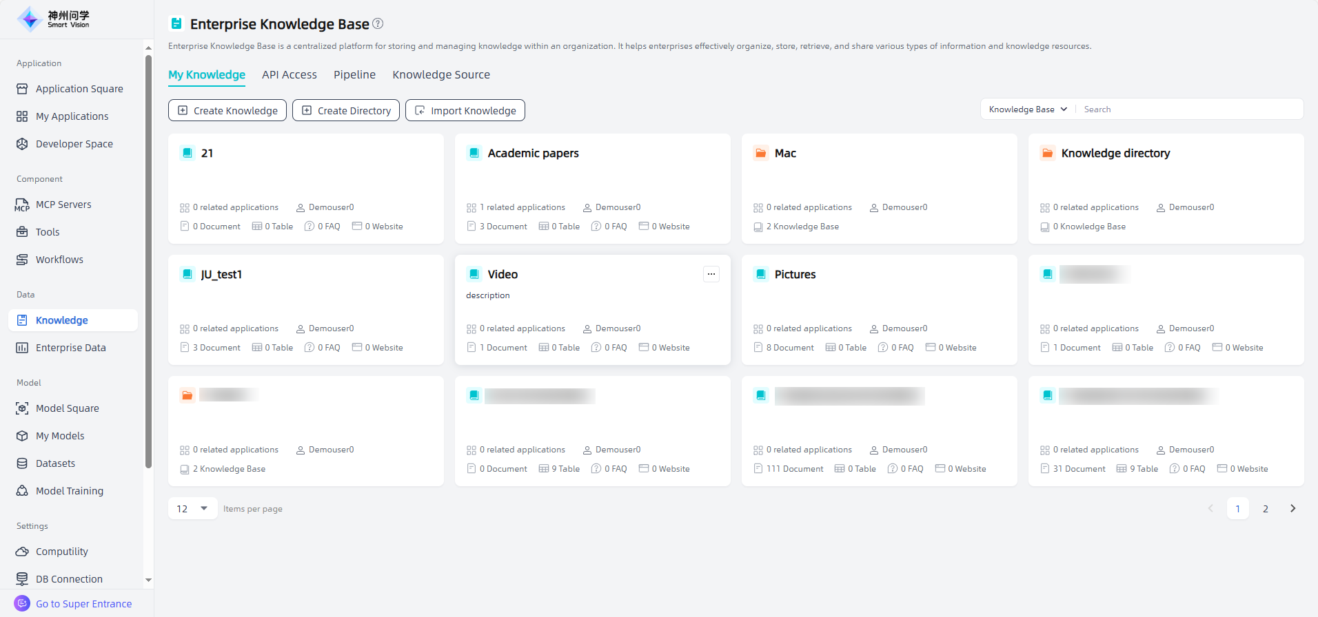Click into the Search input field
This screenshot has height=617, width=1318.
(1189, 109)
